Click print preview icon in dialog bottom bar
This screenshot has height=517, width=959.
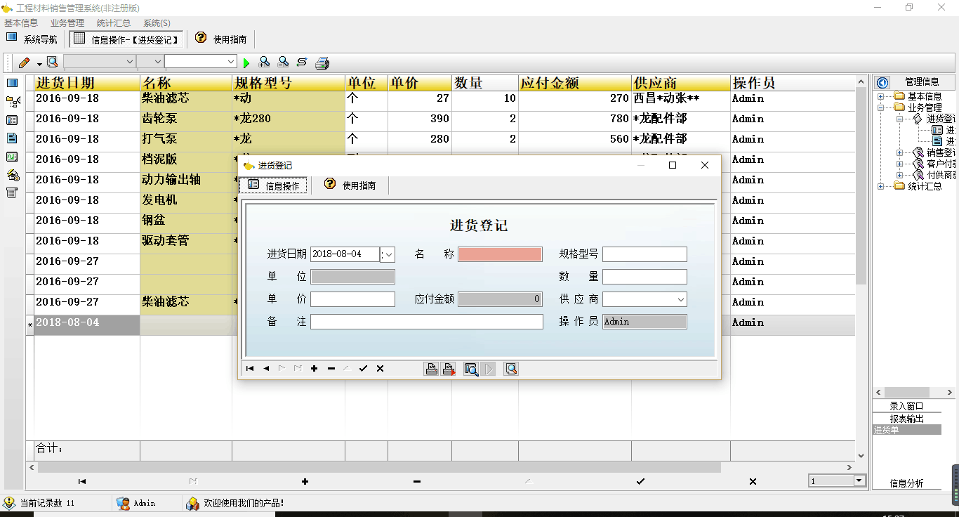471,369
